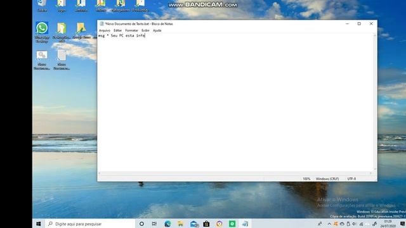
Task: Open the volume control tray icon
Action: (x=354, y=224)
